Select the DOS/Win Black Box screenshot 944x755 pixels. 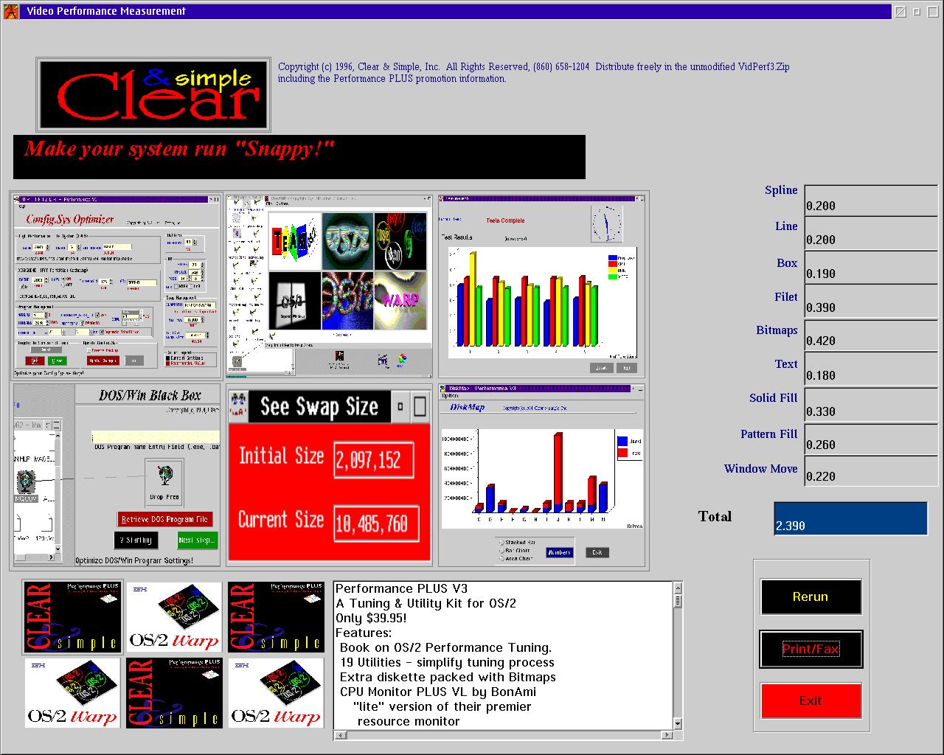[117, 475]
